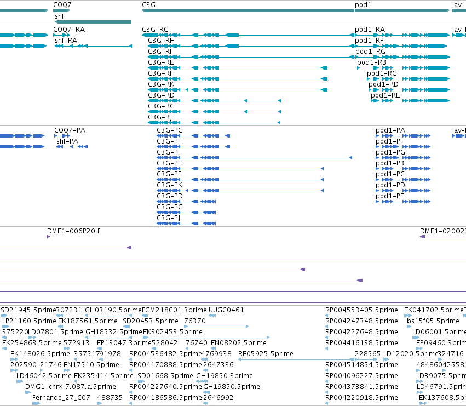Click EST EK235414.5prime
466x406 pixels.
pyautogui.click(x=103, y=376)
